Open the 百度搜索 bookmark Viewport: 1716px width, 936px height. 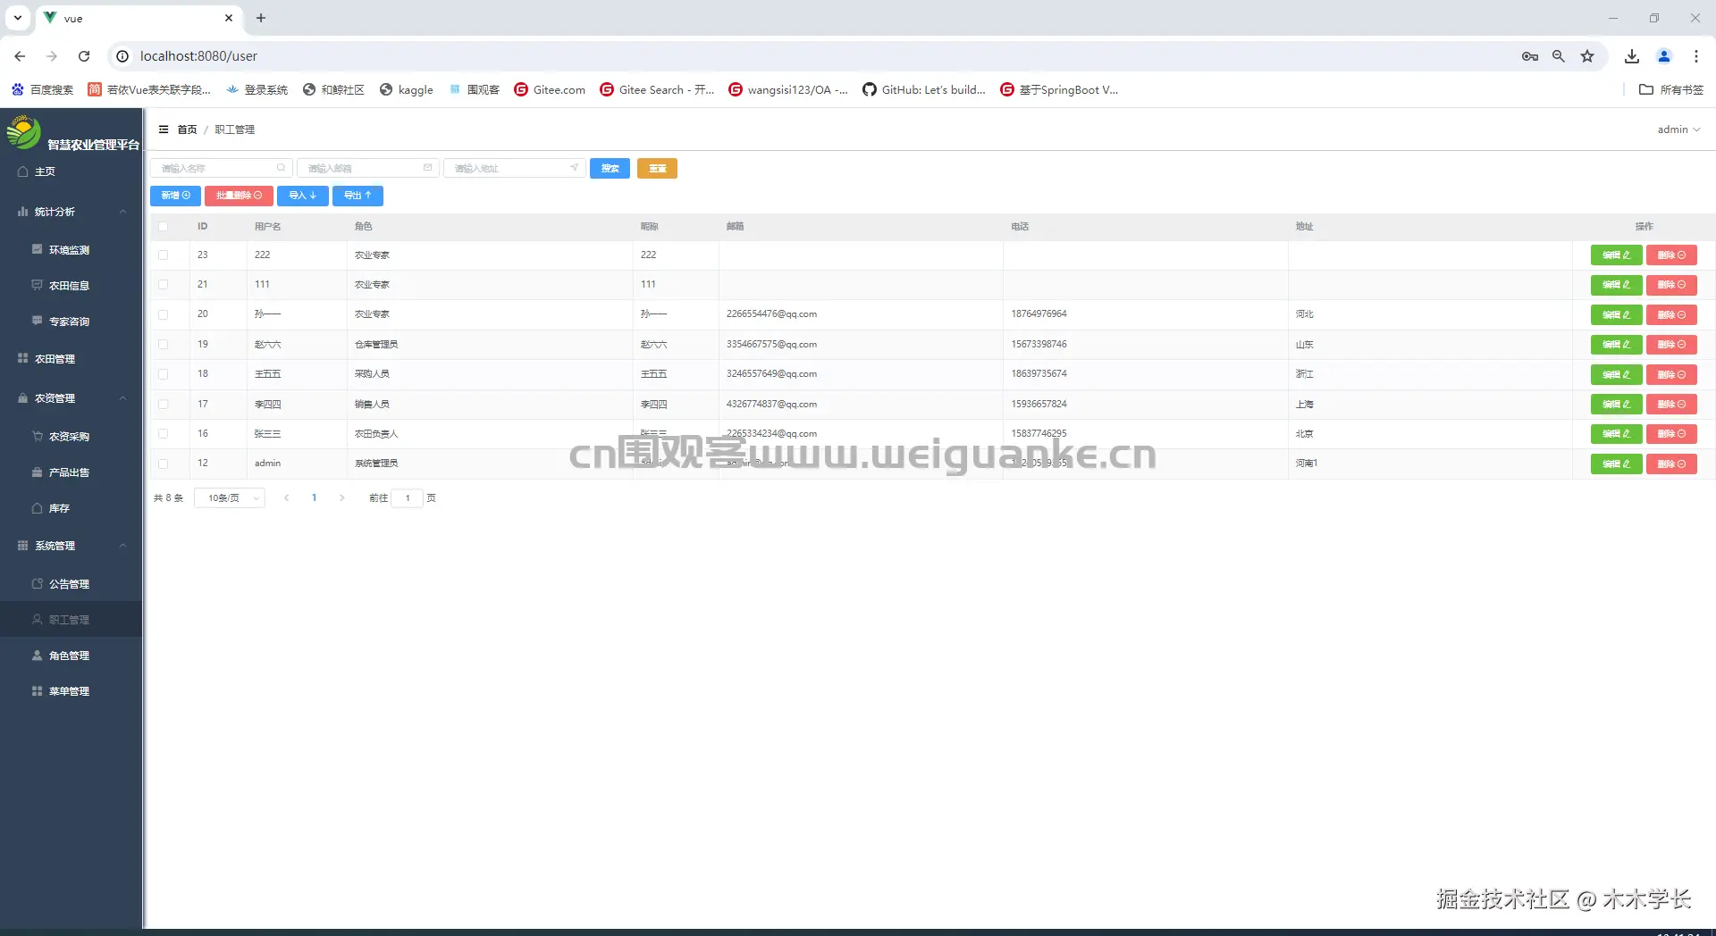pos(42,89)
